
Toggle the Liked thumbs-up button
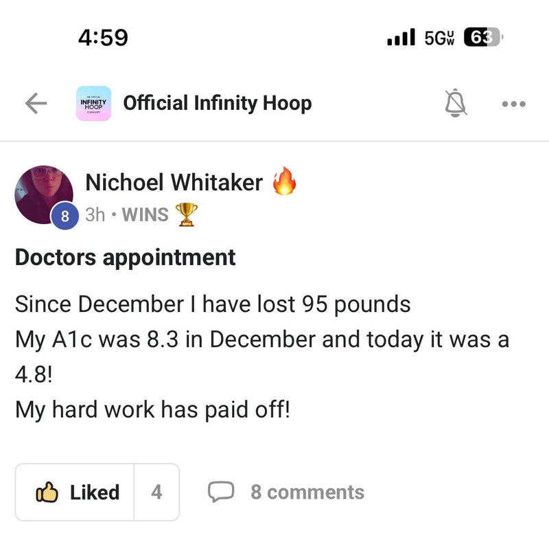coord(77,492)
